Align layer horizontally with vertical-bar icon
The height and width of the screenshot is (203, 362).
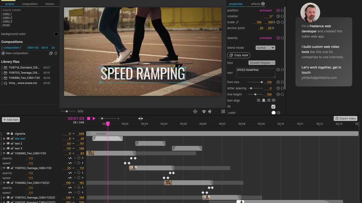[x=210, y=111]
